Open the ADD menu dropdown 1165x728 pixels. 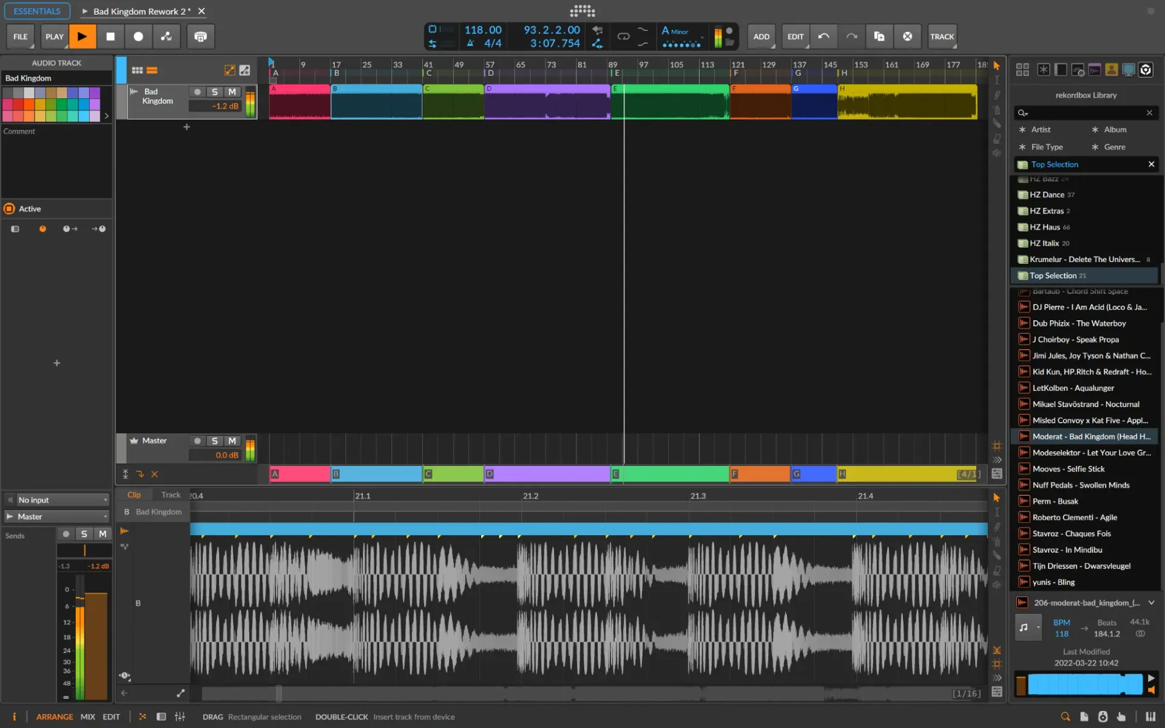point(761,36)
